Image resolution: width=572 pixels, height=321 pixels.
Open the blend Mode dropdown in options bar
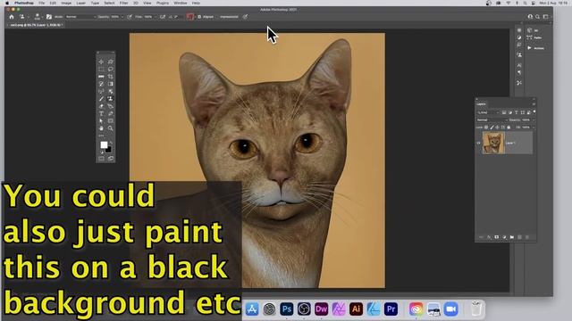(x=80, y=17)
